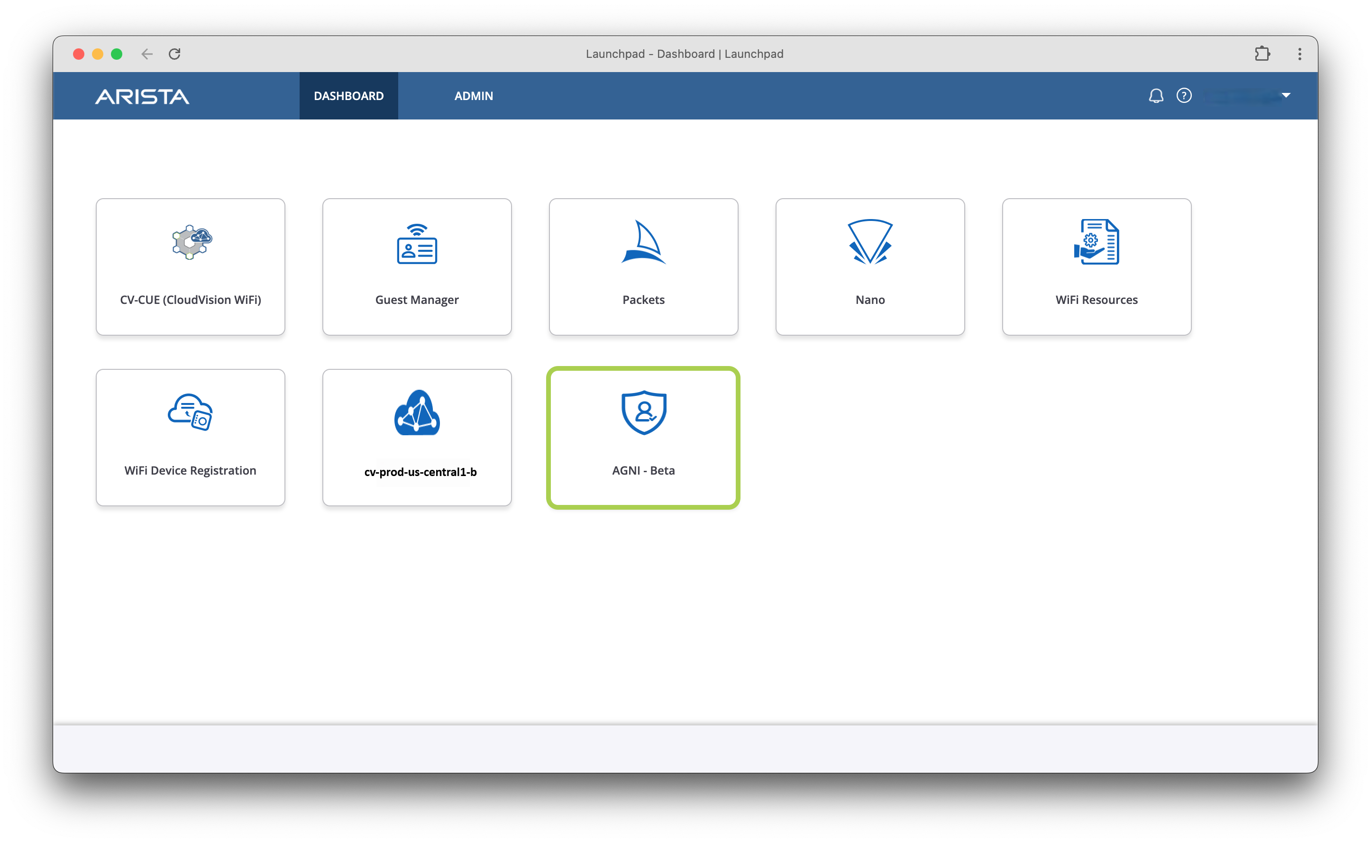This screenshot has width=1371, height=843.
Task: Open the browser three-dot menu
Action: tap(1300, 54)
